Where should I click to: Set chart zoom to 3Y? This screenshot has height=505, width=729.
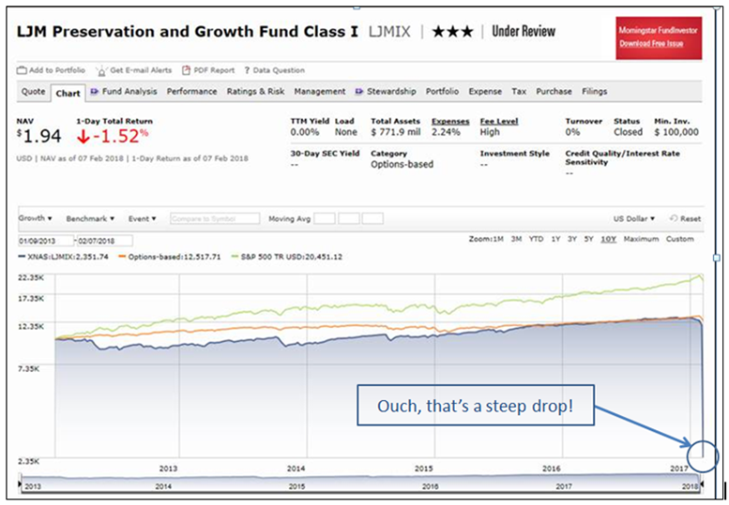(x=572, y=239)
